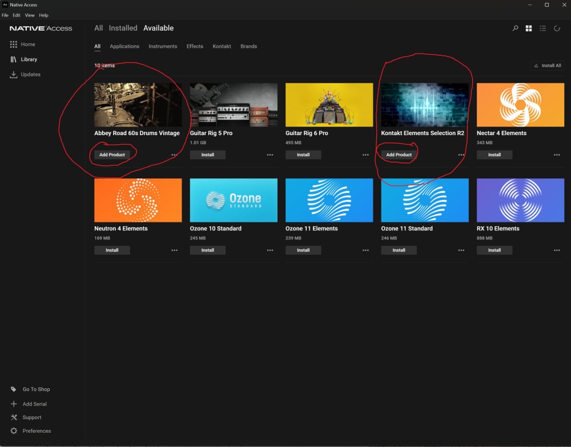Click Guitar Rig 5 Pro thumbnail
This screenshot has height=447, width=571.
234,105
